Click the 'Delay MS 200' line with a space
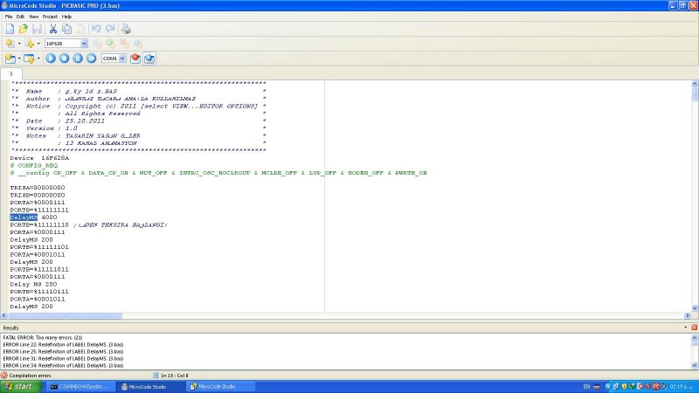 tap(33, 285)
